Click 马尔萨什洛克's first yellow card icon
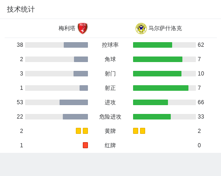221x176 pixels. tap(135, 131)
